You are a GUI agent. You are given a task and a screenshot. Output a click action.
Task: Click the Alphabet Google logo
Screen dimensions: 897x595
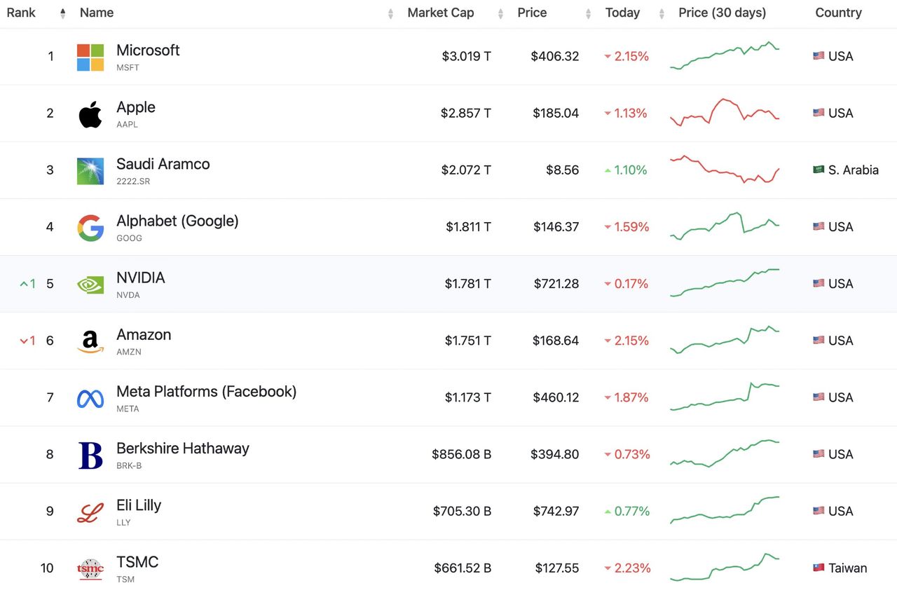(x=90, y=228)
